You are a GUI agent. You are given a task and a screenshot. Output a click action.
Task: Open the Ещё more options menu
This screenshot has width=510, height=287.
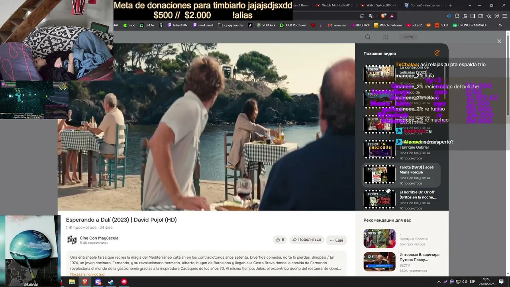[x=336, y=240]
